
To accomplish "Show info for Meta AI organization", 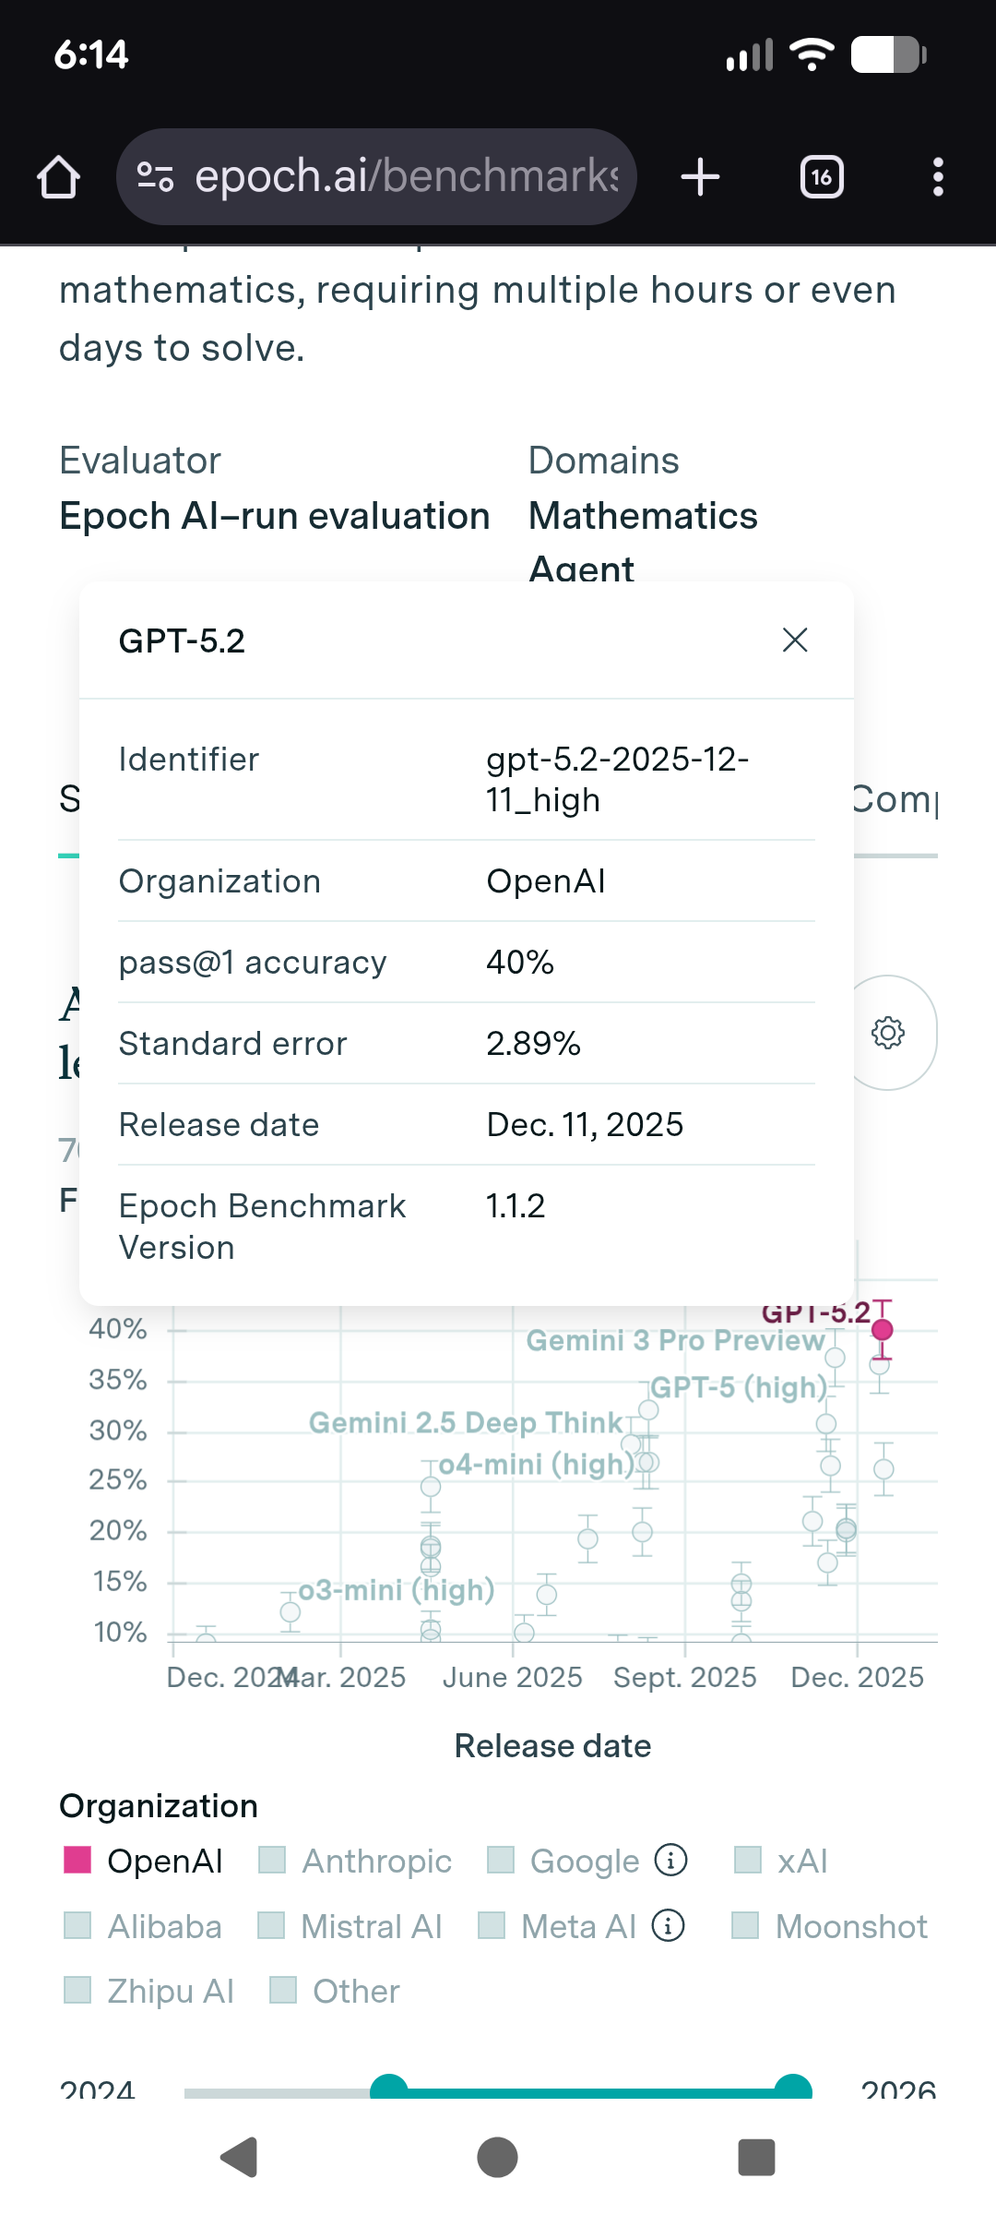I will [668, 1926].
